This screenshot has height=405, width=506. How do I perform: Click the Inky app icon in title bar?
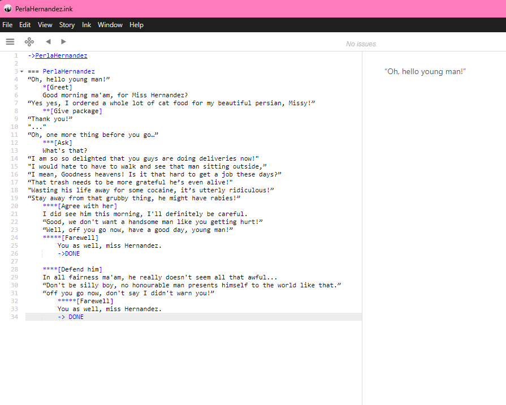pyautogui.click(x=8, y=8)
